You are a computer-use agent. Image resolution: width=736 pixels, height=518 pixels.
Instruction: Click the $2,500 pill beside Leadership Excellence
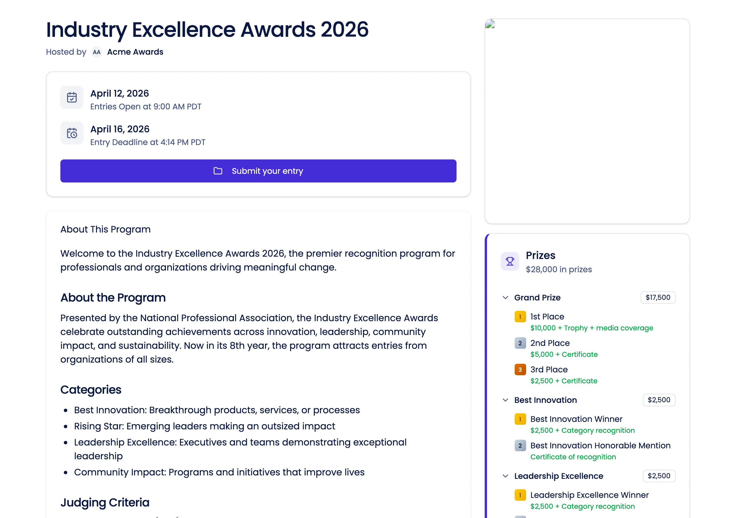[659, 476]
